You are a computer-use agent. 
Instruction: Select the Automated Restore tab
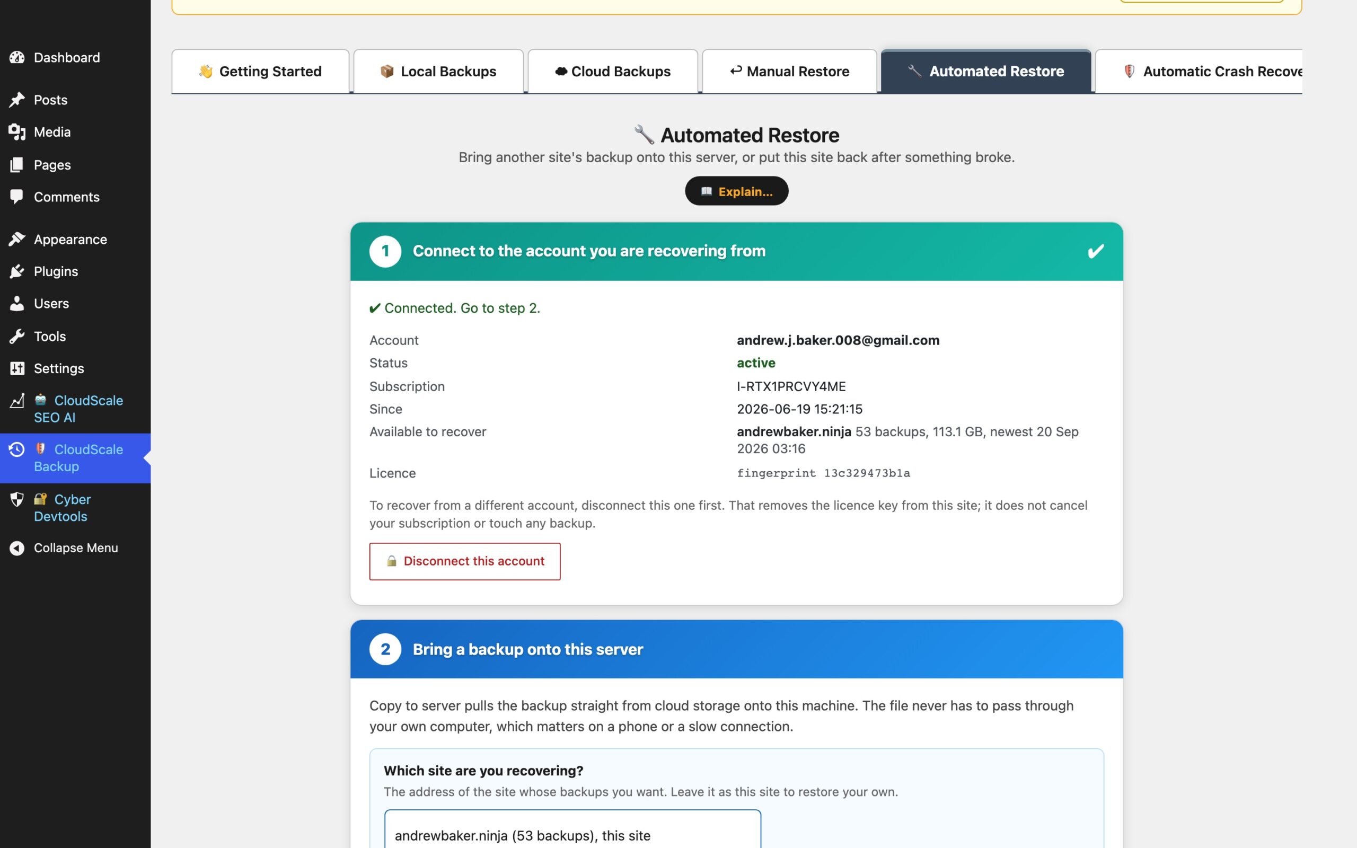(986, 71)
